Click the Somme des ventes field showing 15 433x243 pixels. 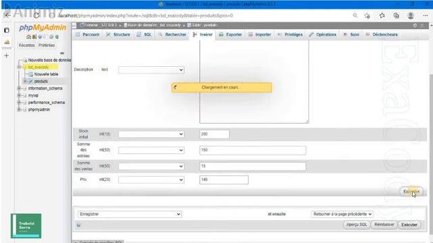click(252, 166)
